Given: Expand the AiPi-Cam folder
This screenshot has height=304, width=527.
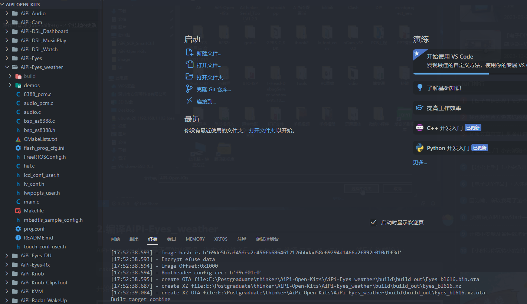Looking at the screenshot, I should [x=7, y=22].
